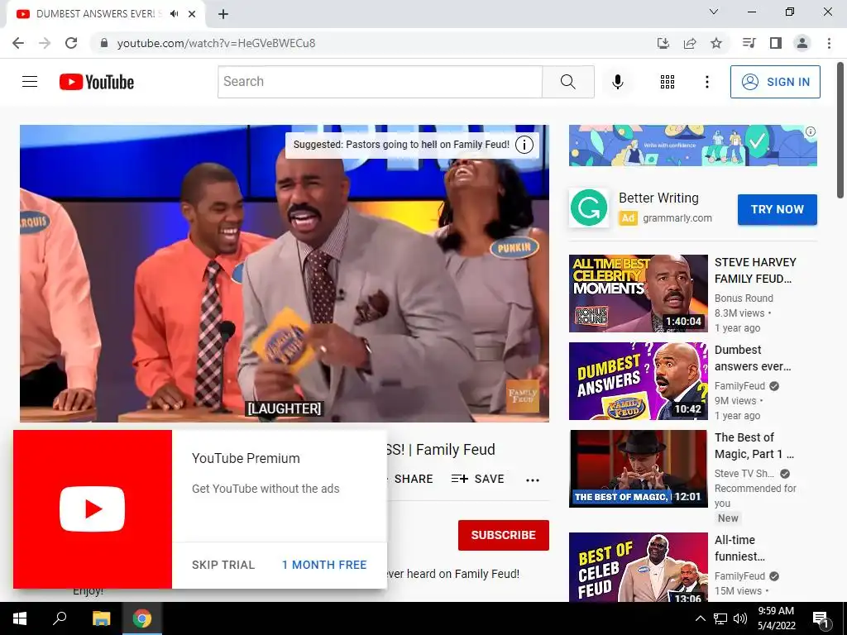This screenshot has width=847, height=635.
Task: Open YouTube settings three-dot menu
Action: coord(706,82)
